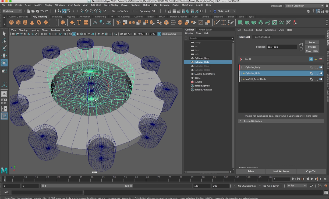
Task: Select MASH1_ReproMesh in the Outliner
Action: click(x=204, y=74)
